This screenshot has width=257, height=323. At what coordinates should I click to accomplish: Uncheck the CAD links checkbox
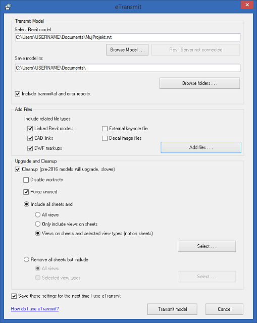[30, 138]
